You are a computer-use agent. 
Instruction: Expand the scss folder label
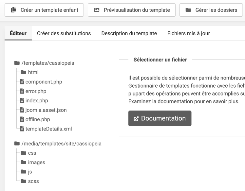click(33, 181)
